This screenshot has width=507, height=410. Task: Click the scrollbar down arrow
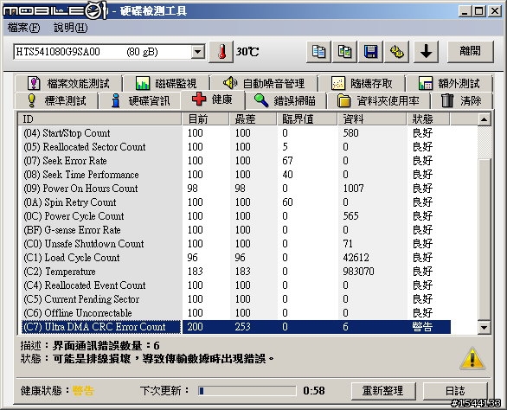pyautogui.click(x=484, y=327)
